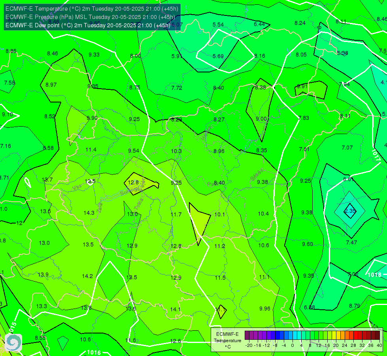Click the yellow legend swatch above 20
Viewport: 387px width, 356px height.
(334, 335)
